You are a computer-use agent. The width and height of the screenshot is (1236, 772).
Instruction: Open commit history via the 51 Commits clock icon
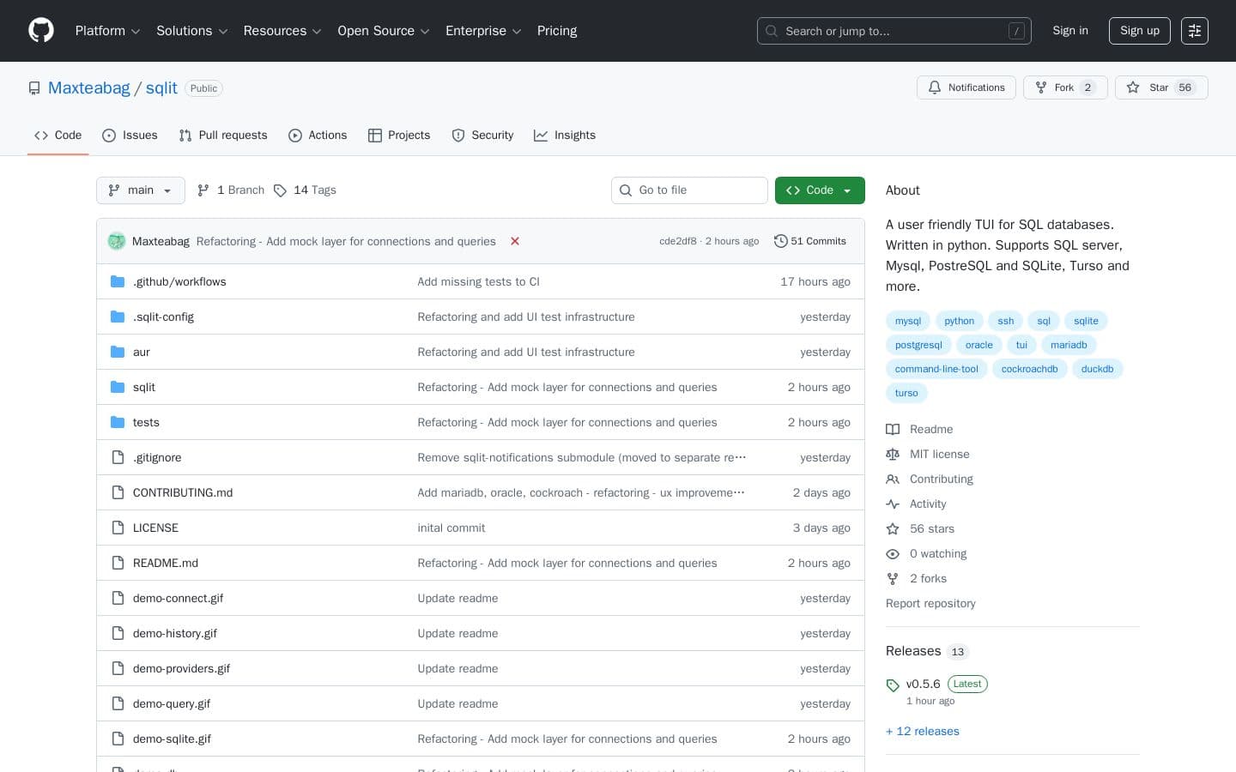[x=781, y=241]
